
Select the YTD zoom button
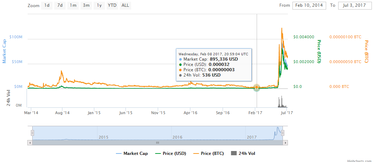(112, 5)
